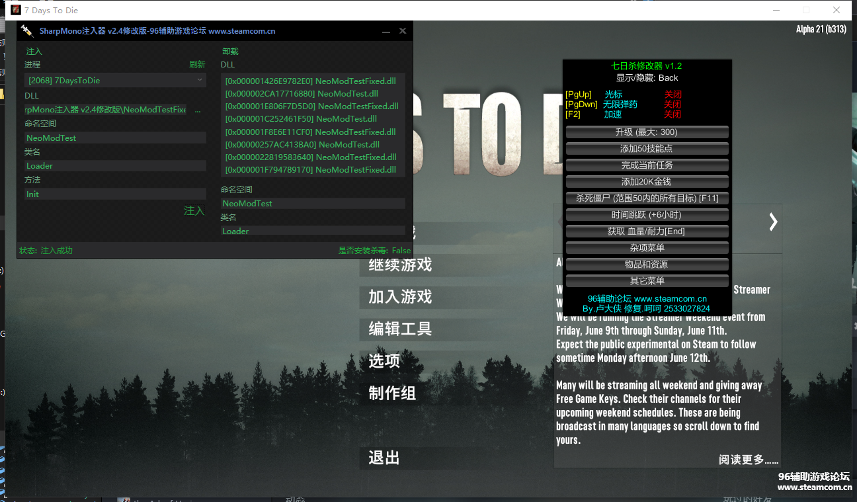Click 添加20K金钱 in the trainer panel
857x502 pixels.
click(646, 181)
